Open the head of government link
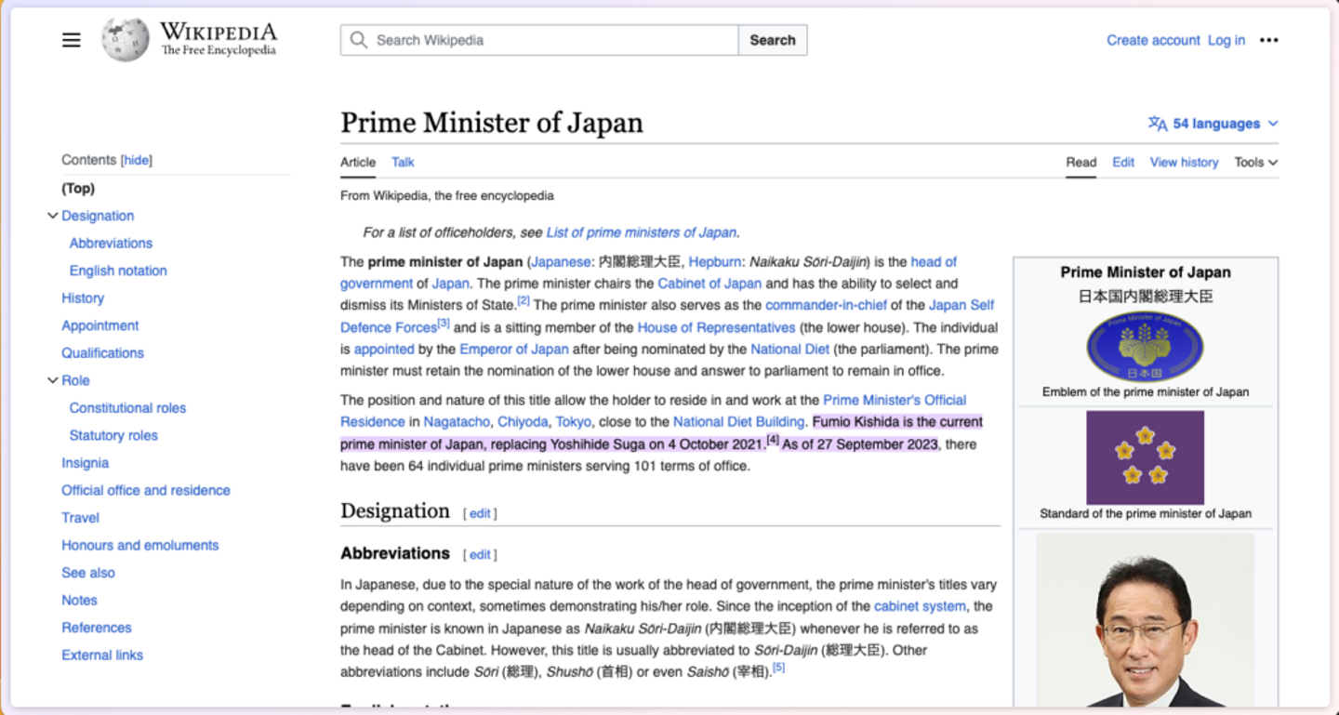The image size is (1339, 715). pyautogui.click(x=934, y=261)
